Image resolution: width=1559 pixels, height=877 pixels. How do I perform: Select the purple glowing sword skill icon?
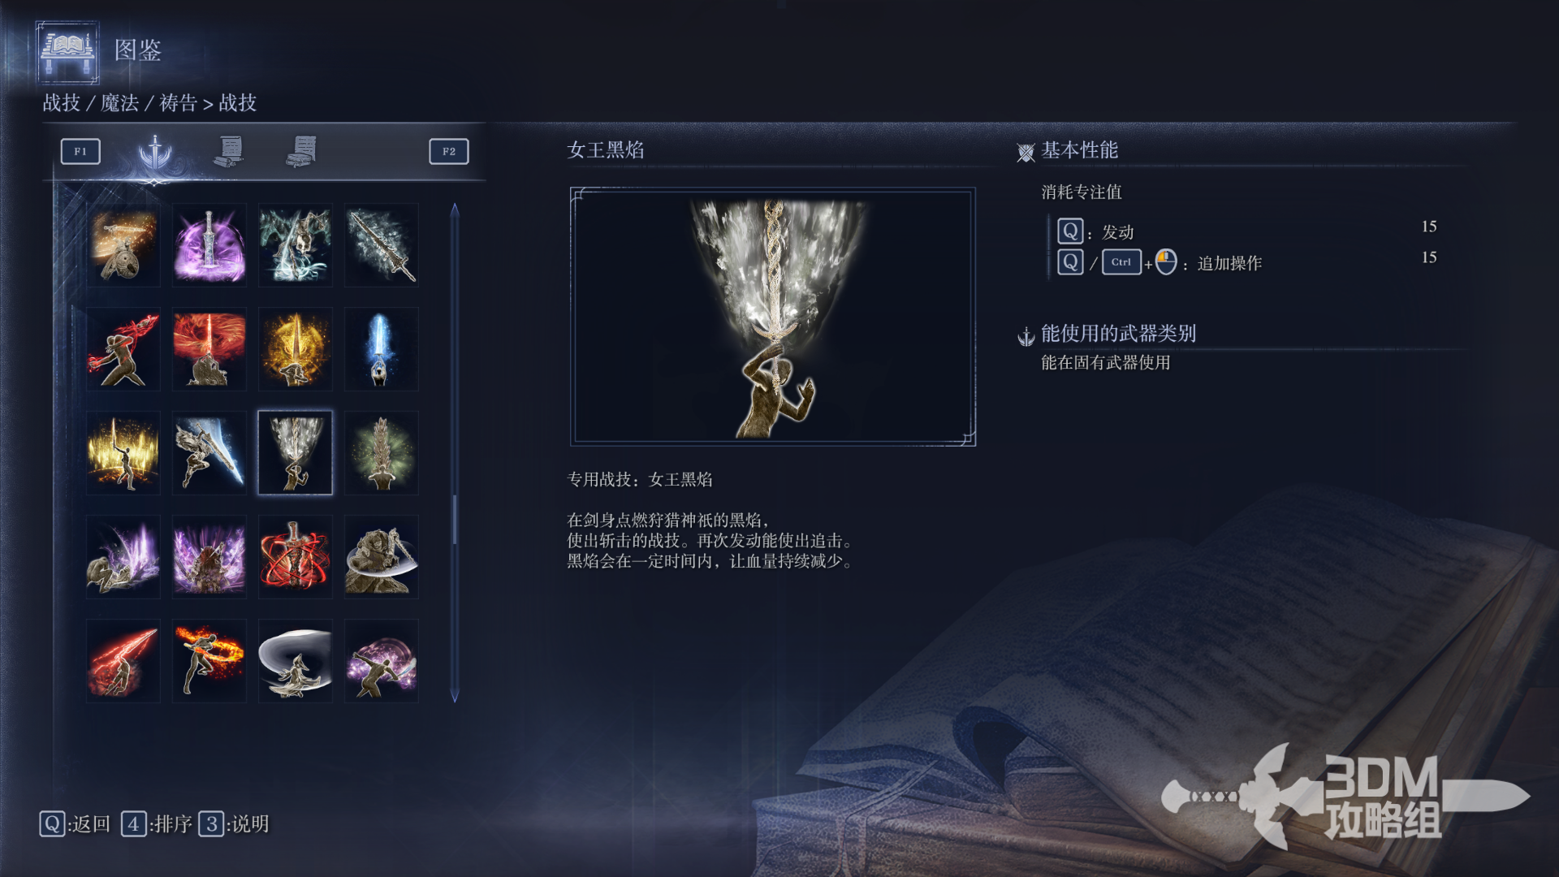pos(209,244)
